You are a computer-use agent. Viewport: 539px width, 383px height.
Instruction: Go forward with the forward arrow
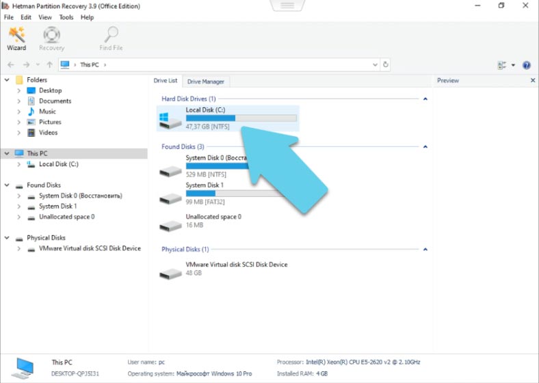[26, 65]
